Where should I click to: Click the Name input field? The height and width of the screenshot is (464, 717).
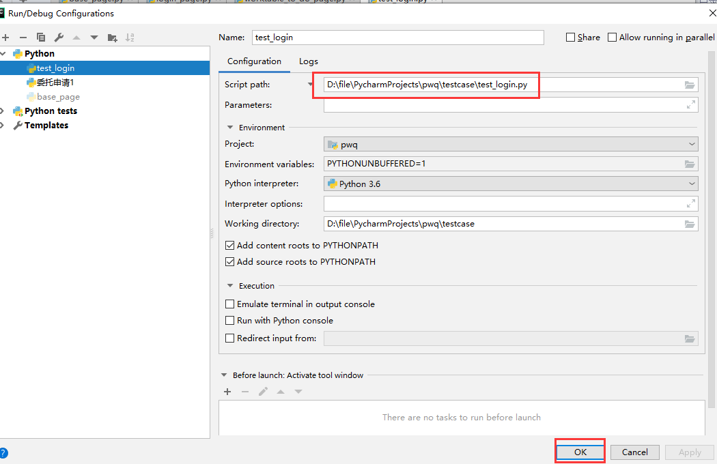[x=398, y=38]
